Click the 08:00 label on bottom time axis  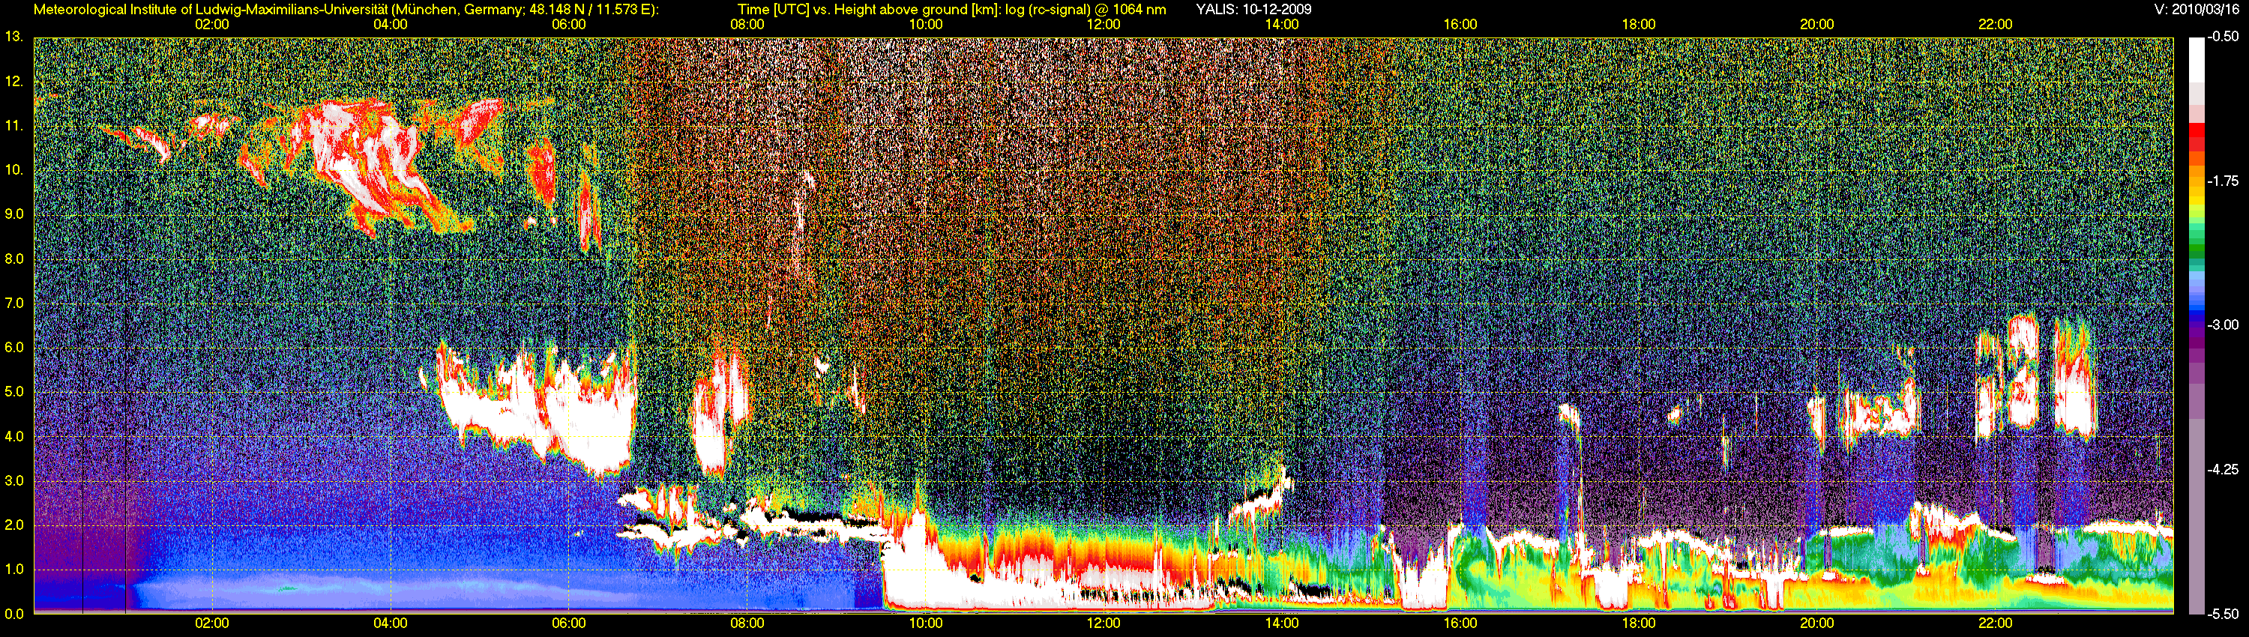tap(747, 623)
